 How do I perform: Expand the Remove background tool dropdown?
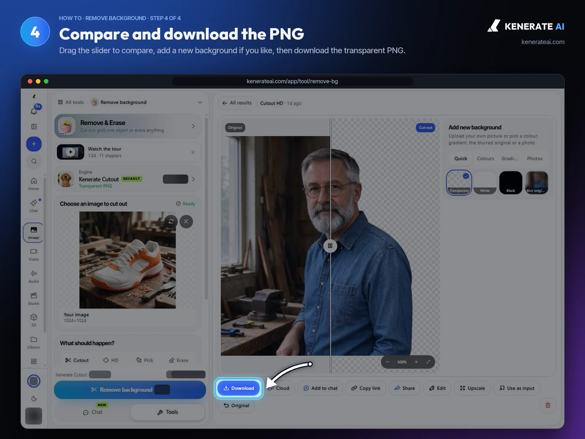click(x=200, y=102)
